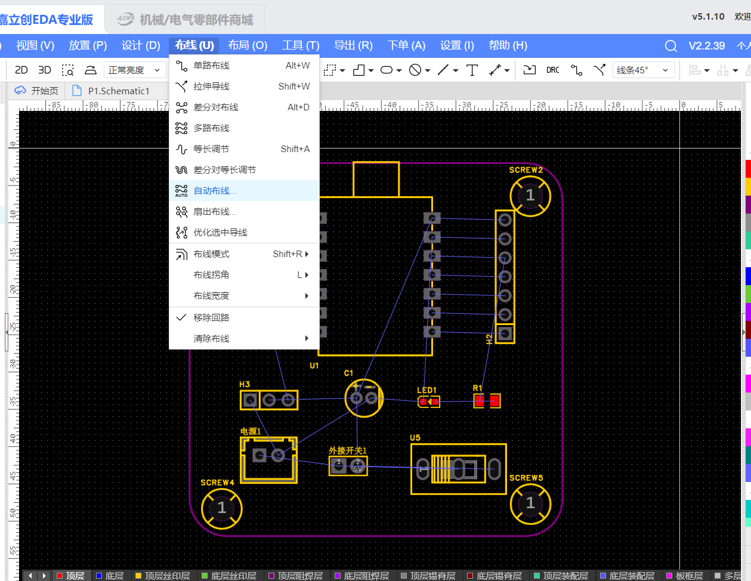Switch to 2D view
Viewport: 751px width, 581px height.
[21, 70]
